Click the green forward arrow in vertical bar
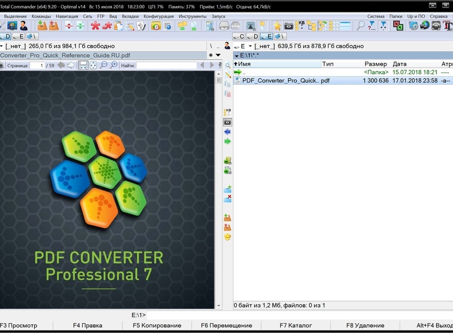453x333 pixels. click(x=227, y=141)
